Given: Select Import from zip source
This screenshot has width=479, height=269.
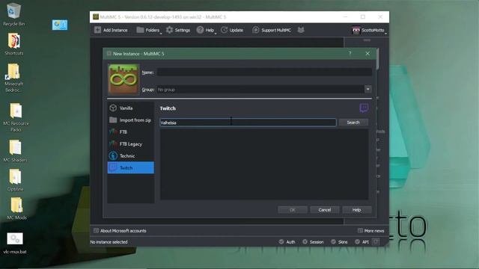Looking at the screenshot, I should coord(131,120).
